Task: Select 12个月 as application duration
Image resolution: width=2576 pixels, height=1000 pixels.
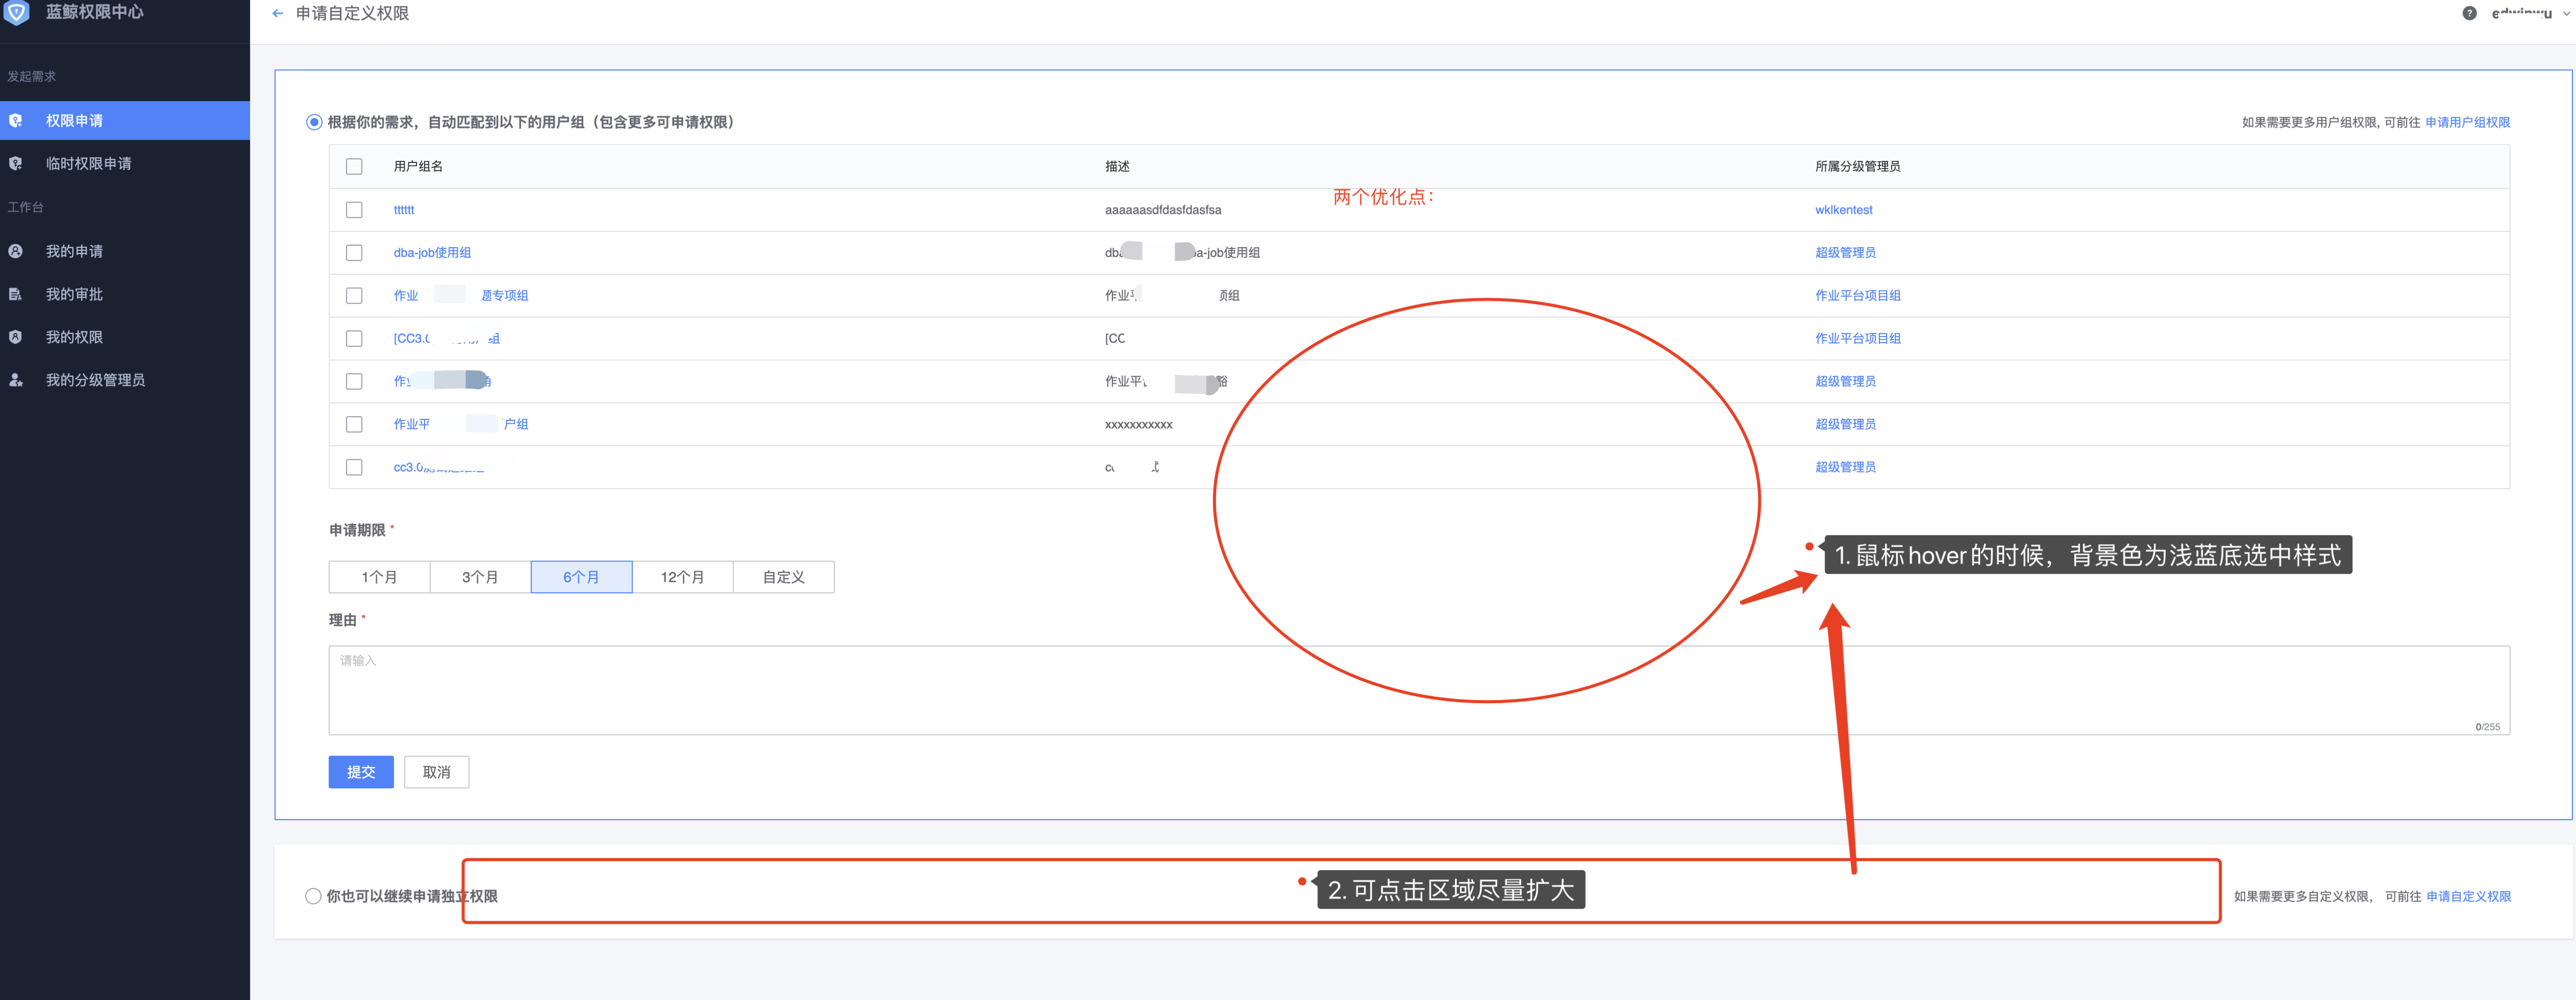Action: [x=682, y=577]
